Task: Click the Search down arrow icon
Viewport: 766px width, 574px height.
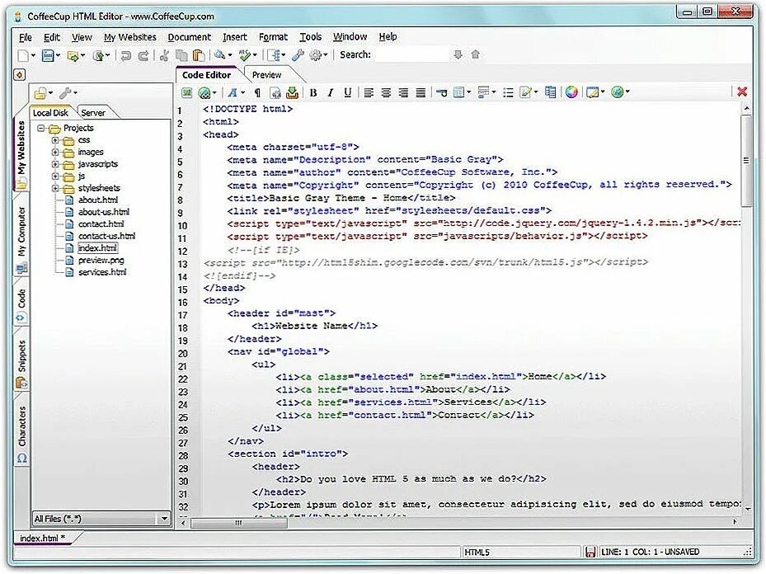Action: click(x=458, y=54)
